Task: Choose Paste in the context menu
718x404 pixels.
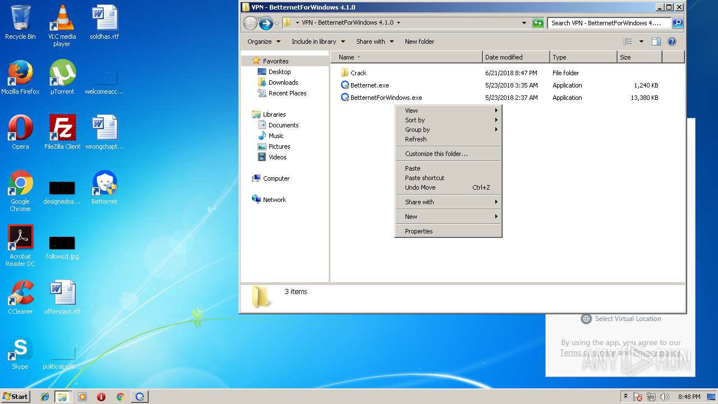Action: [449, 168]
